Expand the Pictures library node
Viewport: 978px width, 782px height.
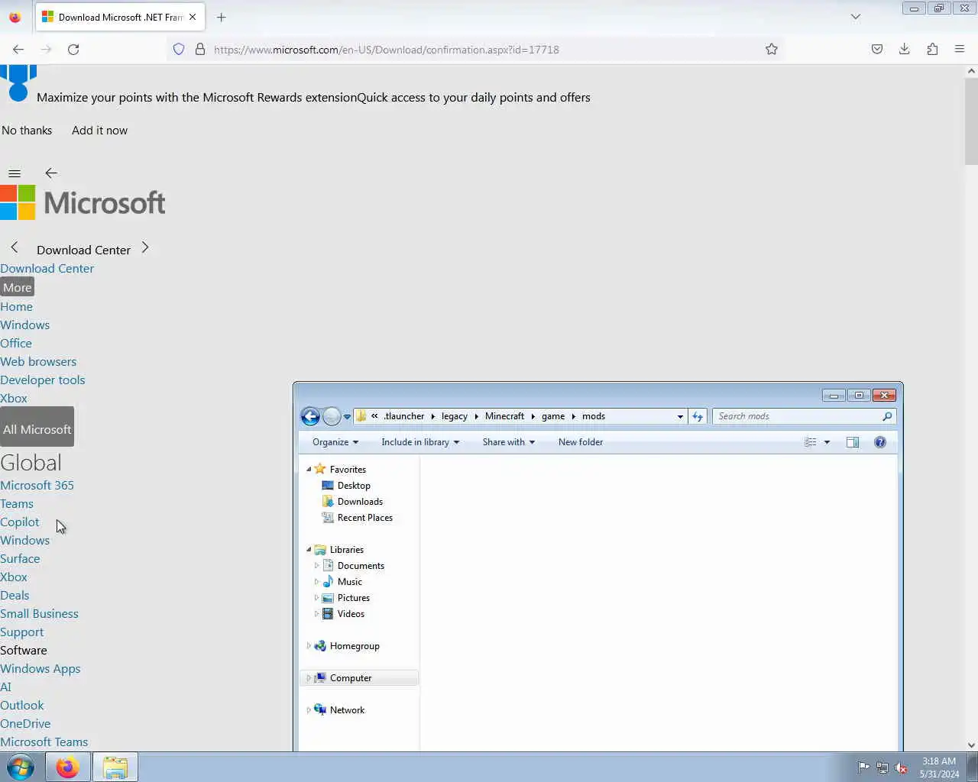point(316,598)
